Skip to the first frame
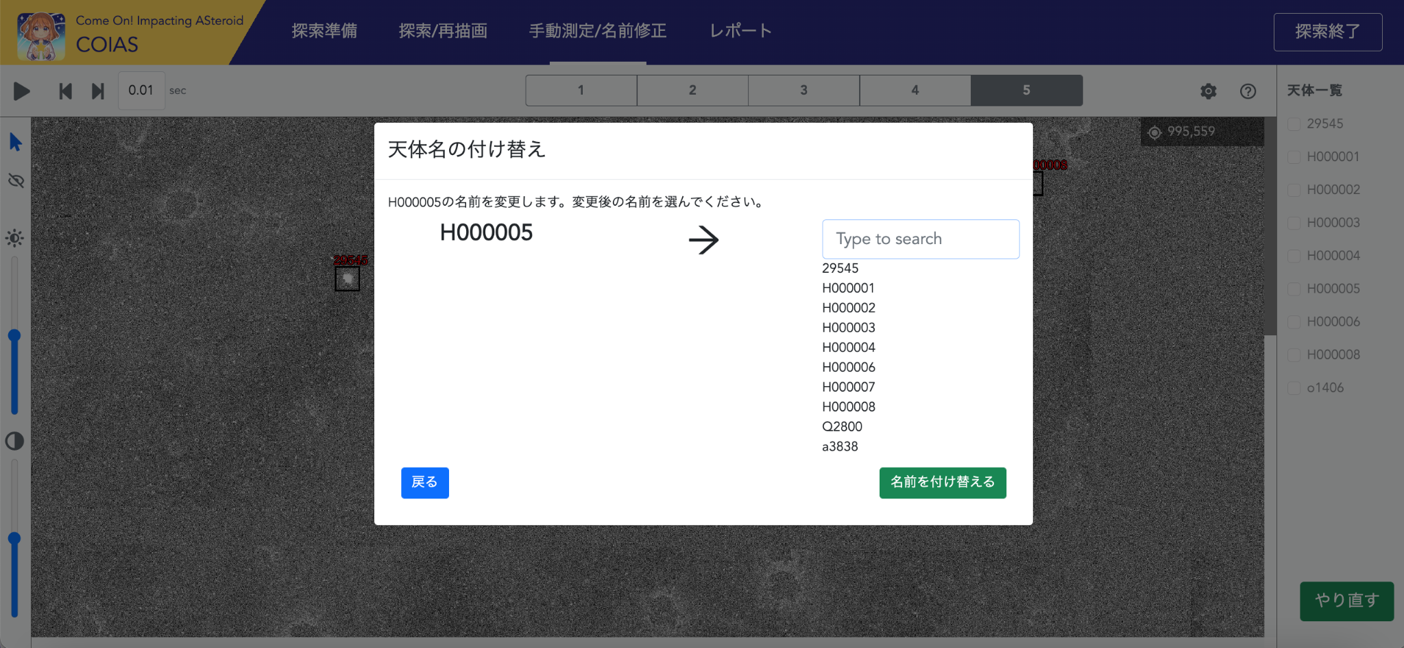1404x648 pixels. (x=65, y=91)
